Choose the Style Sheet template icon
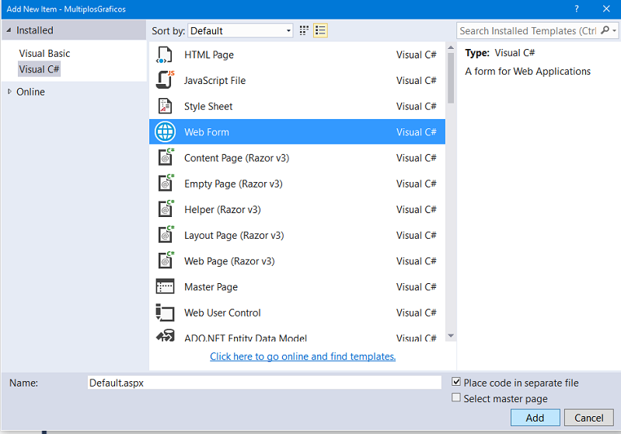 (165, 107)
